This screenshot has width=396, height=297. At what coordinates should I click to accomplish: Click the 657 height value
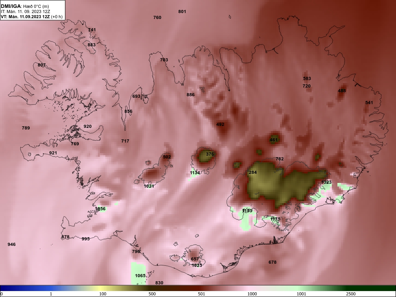pyautogui.click(x=195, y=259)
